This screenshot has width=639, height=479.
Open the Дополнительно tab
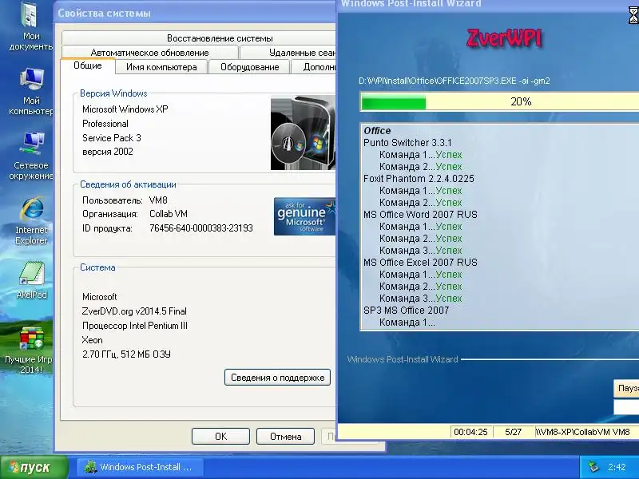(x=314, y=67)
